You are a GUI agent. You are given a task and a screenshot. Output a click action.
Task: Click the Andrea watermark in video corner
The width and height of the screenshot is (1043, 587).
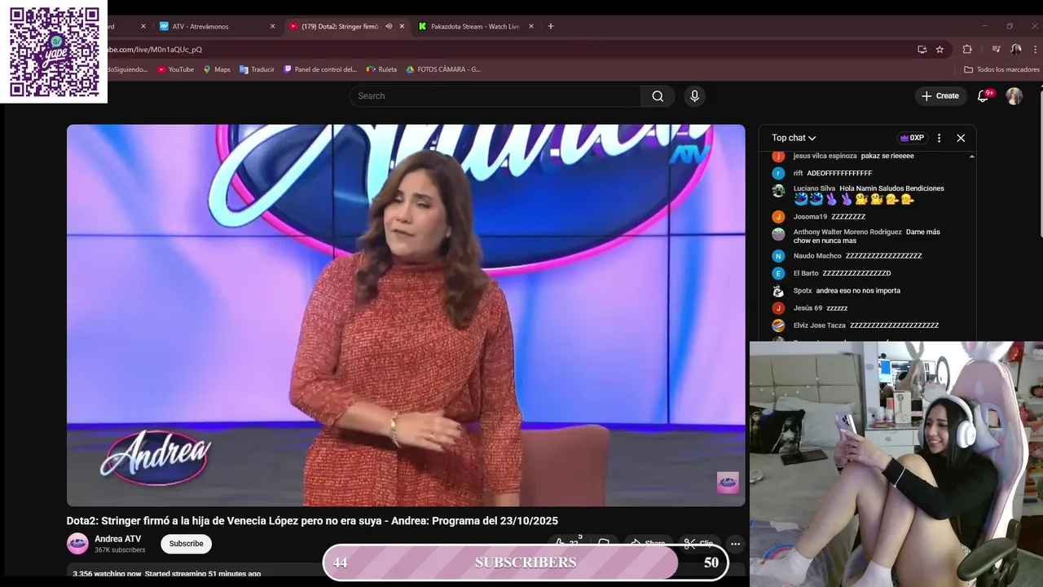(728, 483)
